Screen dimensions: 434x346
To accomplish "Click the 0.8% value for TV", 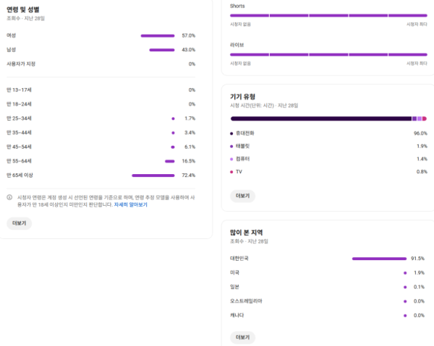I will [422, 172].
